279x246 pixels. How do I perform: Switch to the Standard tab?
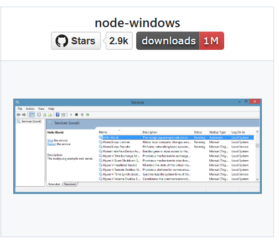pyautogui.click(x=70, y=184)
